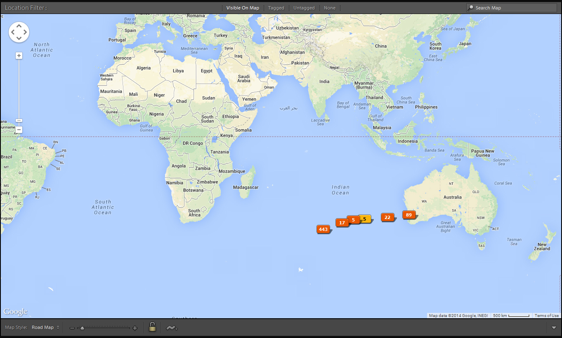Set location filter to None
This screenshot has width=562, height=338.
point(330,8)
